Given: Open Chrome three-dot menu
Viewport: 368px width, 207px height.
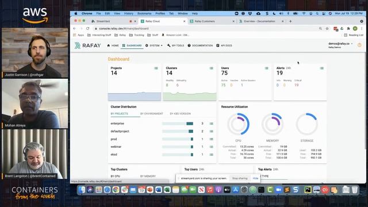Looking at the screenshot, I should pos(362,28).
